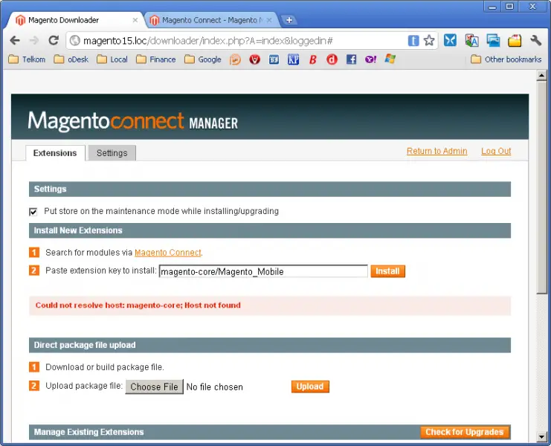Screen dimensions: 551x446
Task: Go back using the browser back arrow
Action: 15,41
